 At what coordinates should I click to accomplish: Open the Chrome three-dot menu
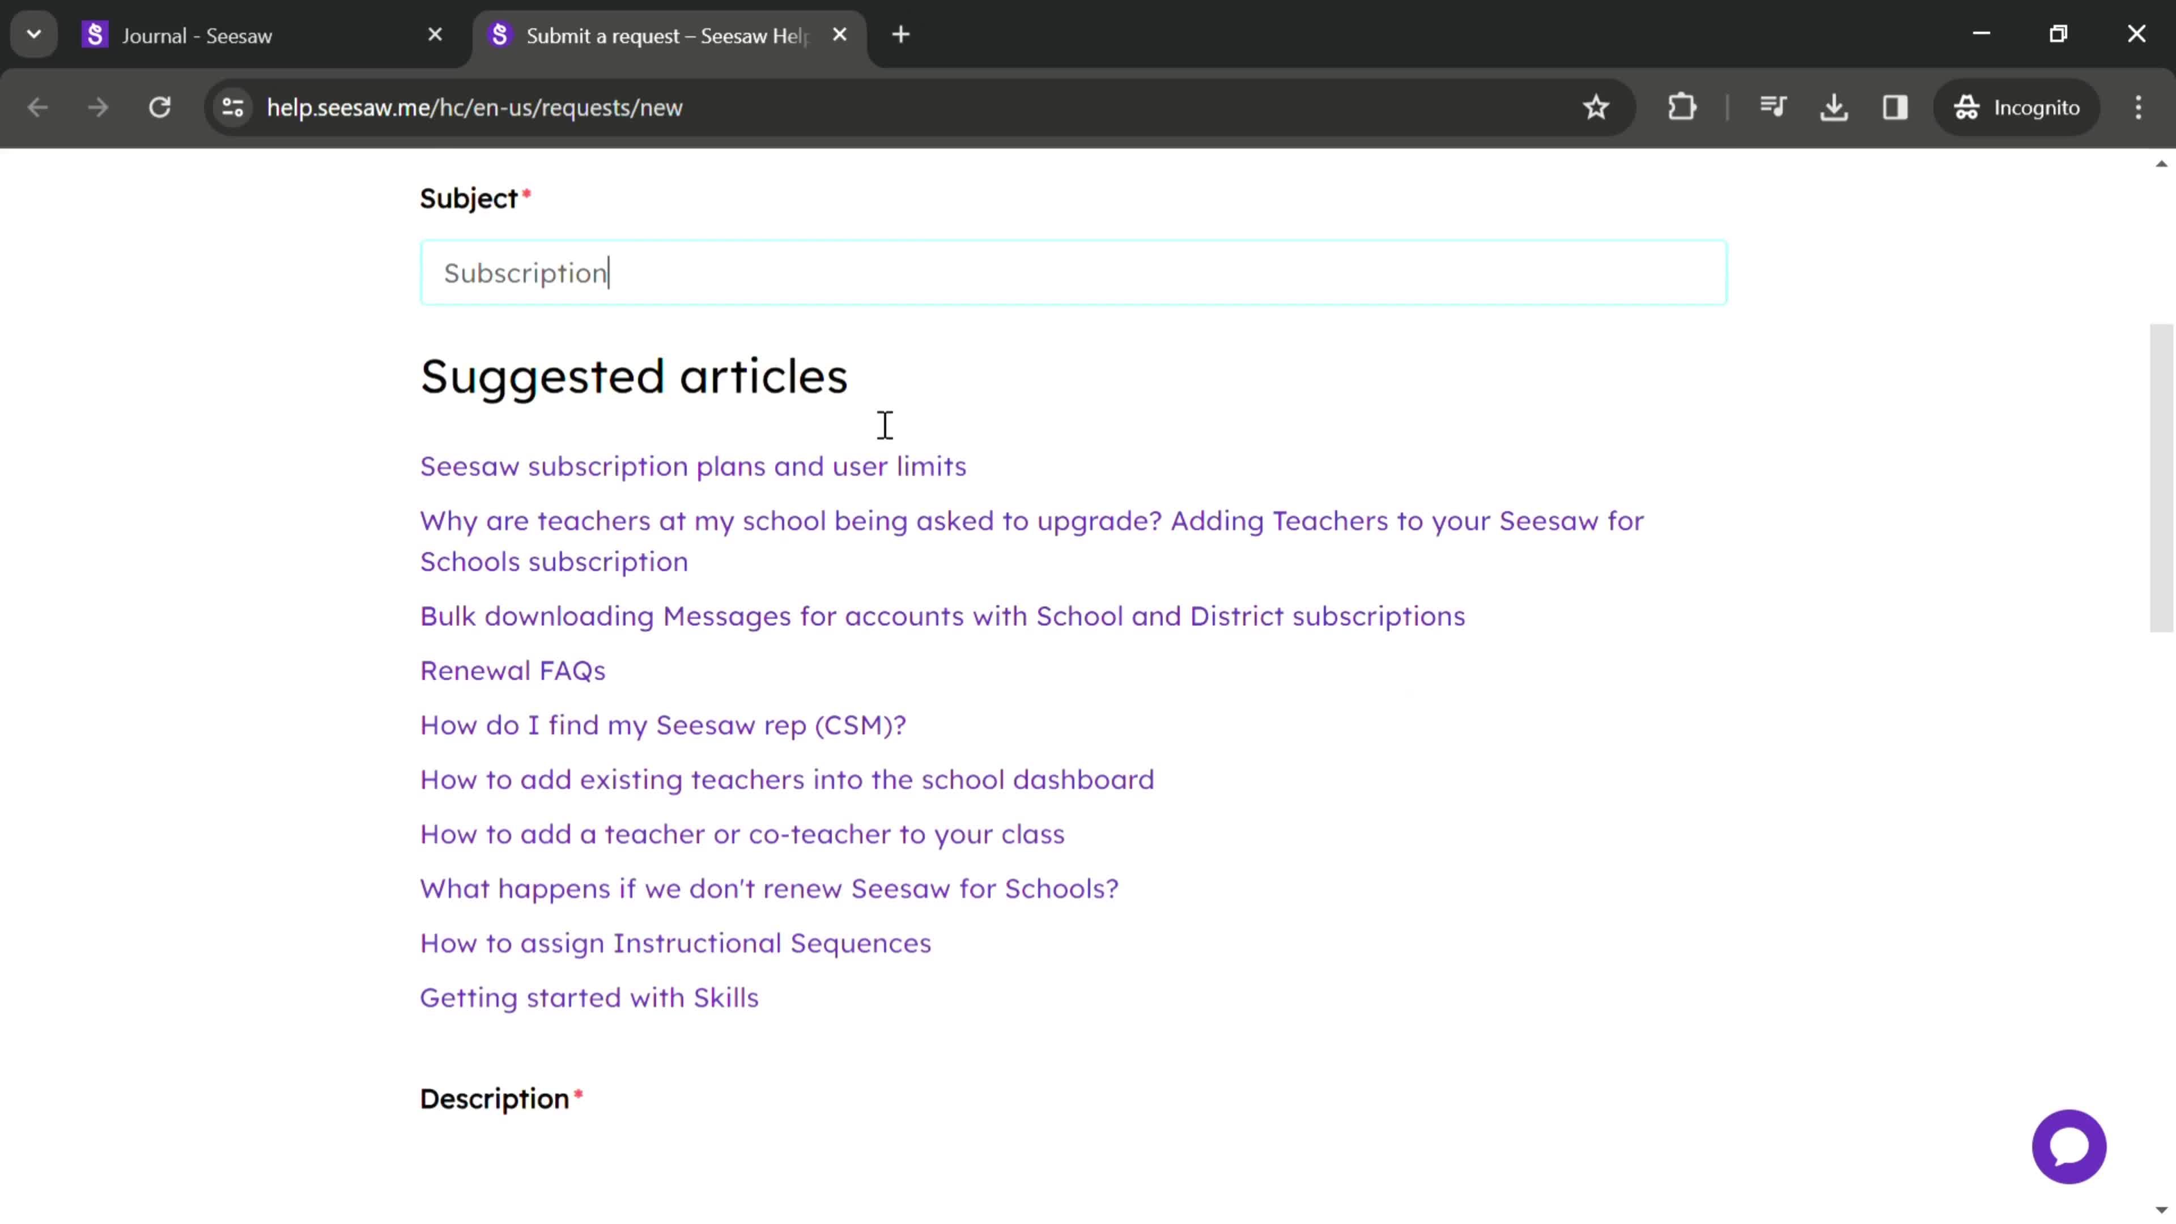(x=2138, y=107)
